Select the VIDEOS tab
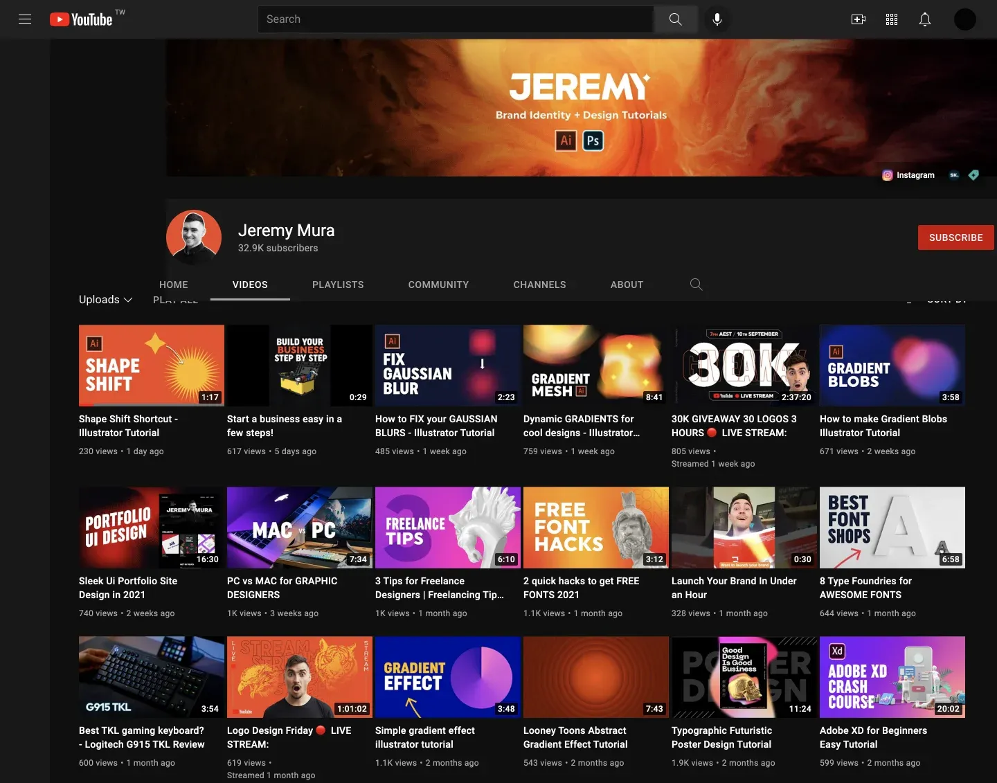This screenshot has height=783, width=997. point(250,285)
